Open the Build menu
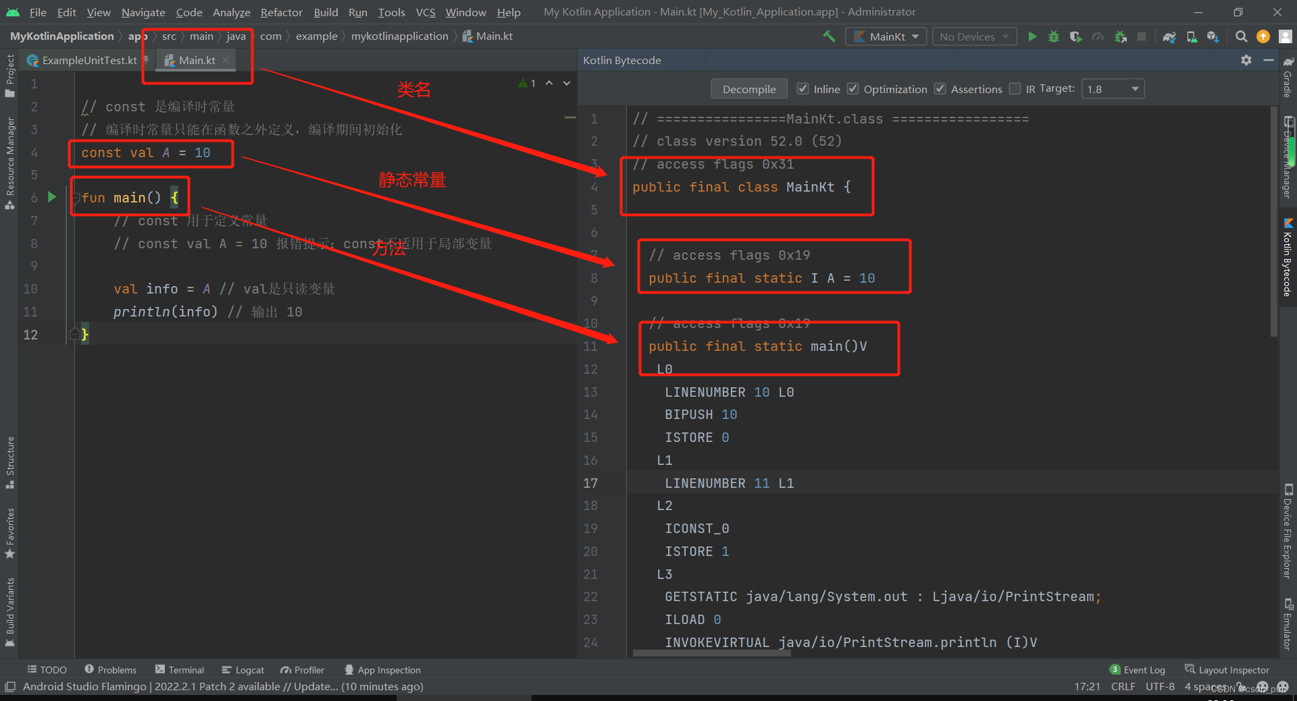The width and height of the screenshot is (1297, 701). [326, 12]
